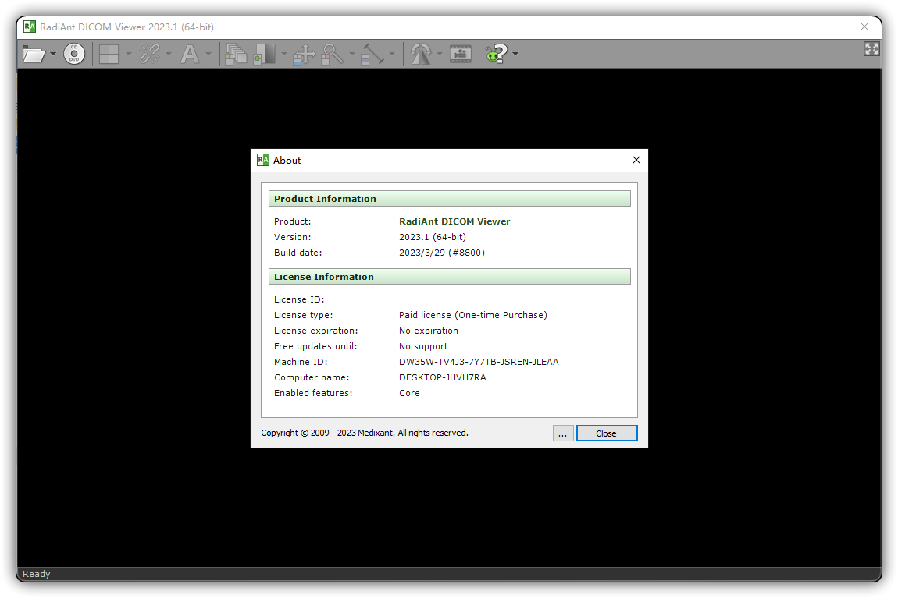Minimize the RadiAnt main window
The height and width of the screenshot is (598, 898).
[793, 27]
